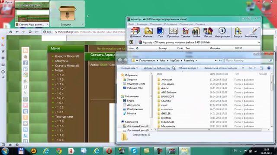277x155 pixels.
Task: Open WinRAR Команды menu
Action: tap(142, 24)
